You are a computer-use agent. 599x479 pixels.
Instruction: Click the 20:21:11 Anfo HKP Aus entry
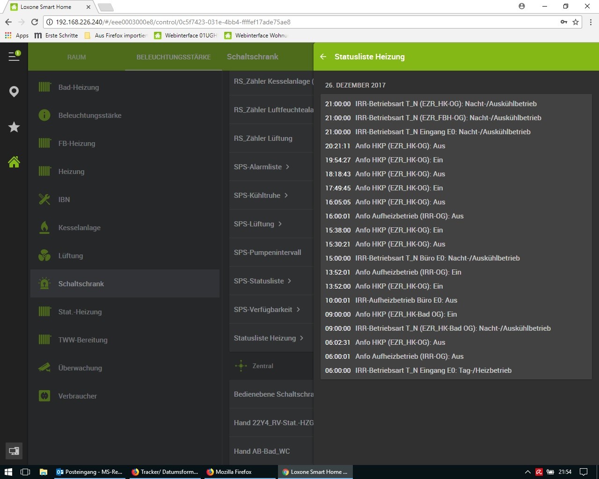[x=456, y=146]
